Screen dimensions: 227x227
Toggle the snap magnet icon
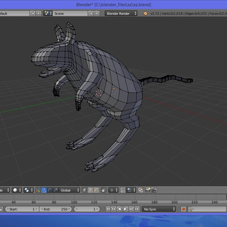click(123, 190)
